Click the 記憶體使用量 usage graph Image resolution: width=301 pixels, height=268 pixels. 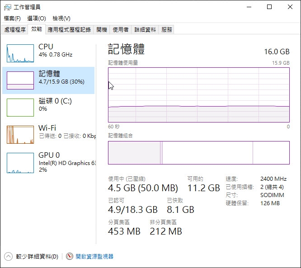tap(199, 94)
